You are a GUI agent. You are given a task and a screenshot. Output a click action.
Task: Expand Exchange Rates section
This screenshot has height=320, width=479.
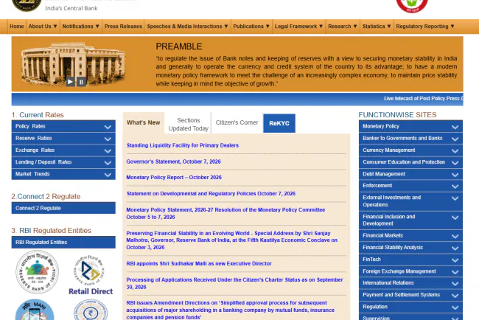(x=63, y=150)
